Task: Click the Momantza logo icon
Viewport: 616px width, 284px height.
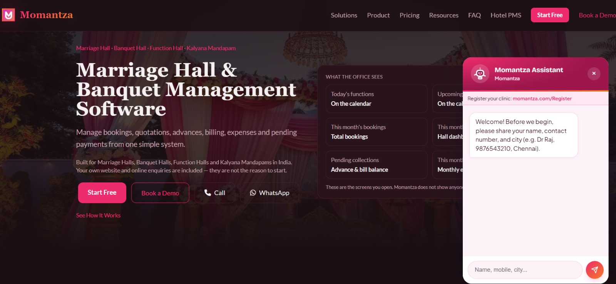Action: [x=8, y=15]
